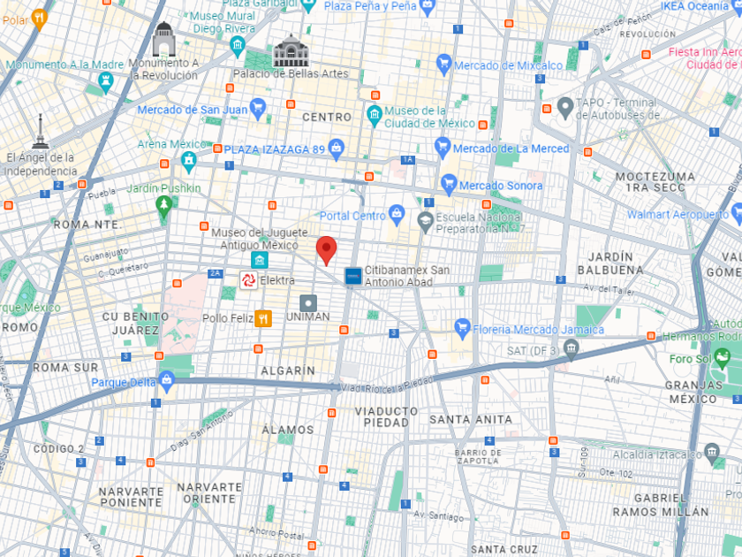
Task: Select the SANTA ANITA neighborhood label
Action: (470, 420)
